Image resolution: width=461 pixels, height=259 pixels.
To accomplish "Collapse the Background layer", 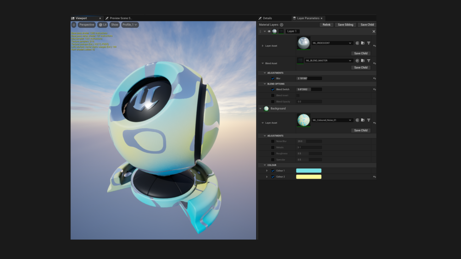I will (260, 109).
